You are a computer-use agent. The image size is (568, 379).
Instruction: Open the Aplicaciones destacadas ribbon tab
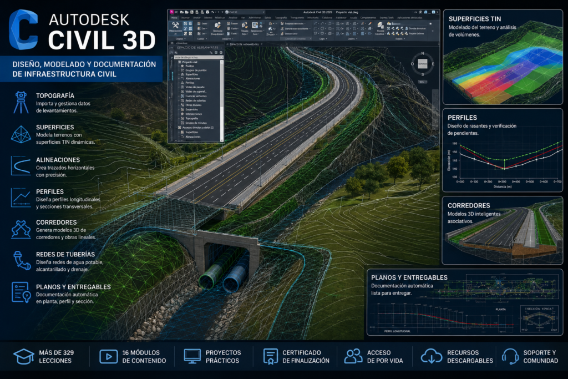(x=409, y=18)
